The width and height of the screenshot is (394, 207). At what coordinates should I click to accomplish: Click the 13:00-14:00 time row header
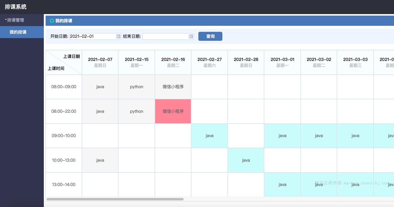click(64, 184)
